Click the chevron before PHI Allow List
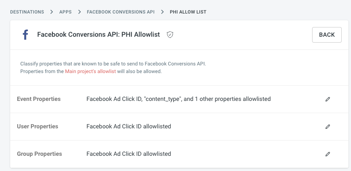This screenshot has height=171, width=351. 162,12
